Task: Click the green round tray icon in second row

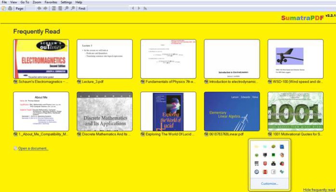Action: pyautogui.click(x=256, y=155)
